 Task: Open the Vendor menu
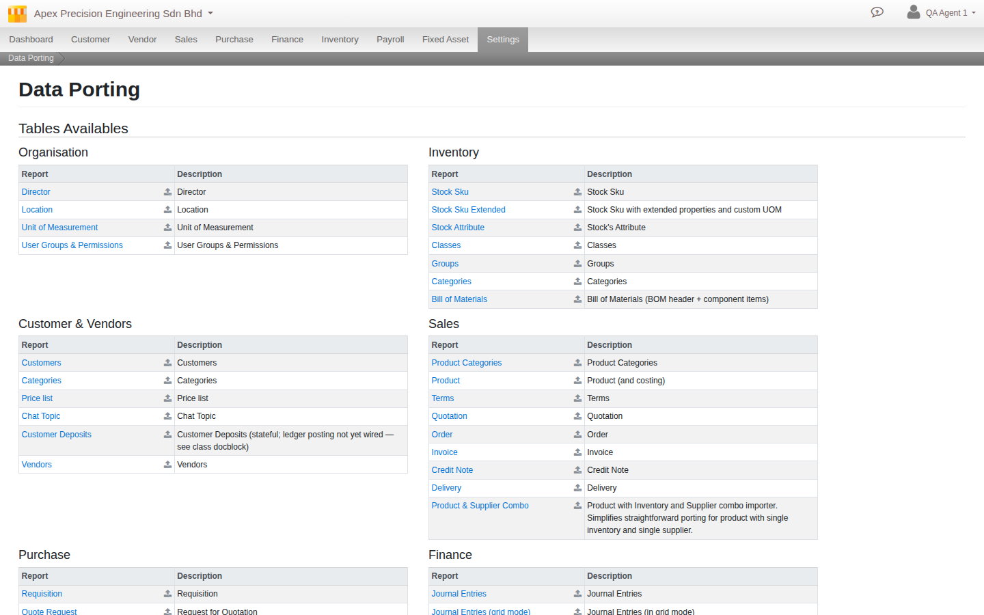pyautogui.click(x=142, y=40)
